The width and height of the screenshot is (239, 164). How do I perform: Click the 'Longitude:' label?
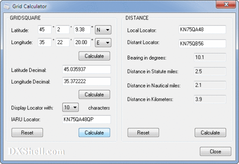(22, 42)
